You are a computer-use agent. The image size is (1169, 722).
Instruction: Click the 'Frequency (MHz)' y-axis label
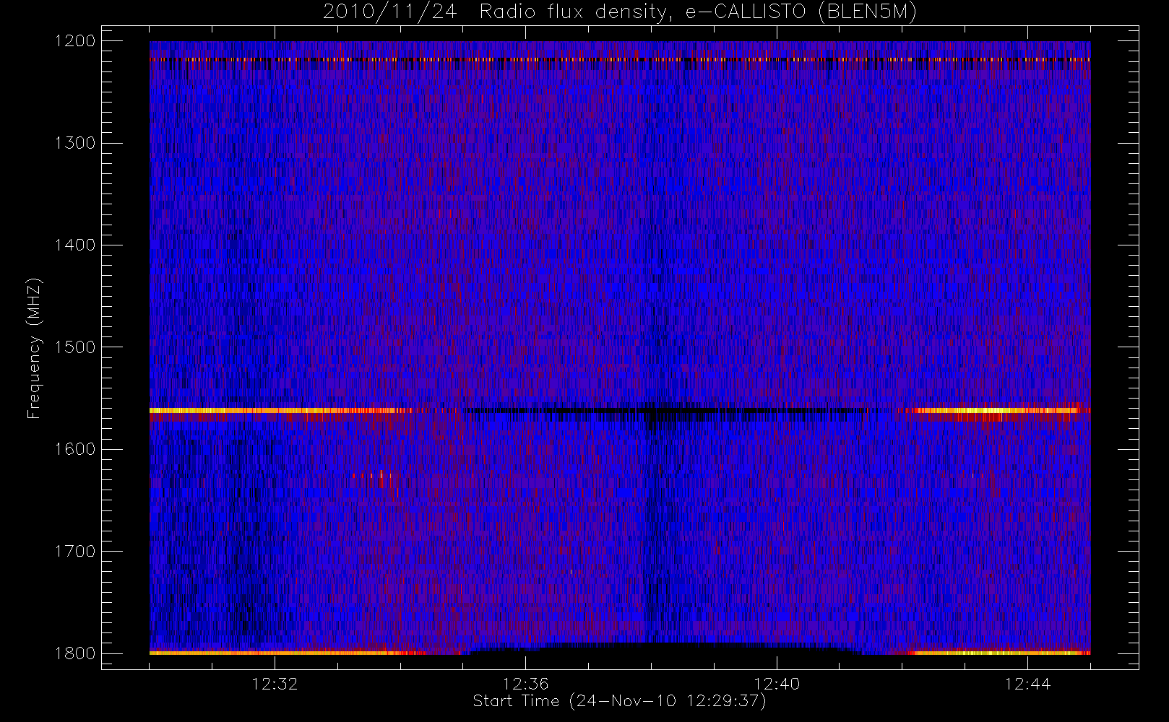[34, 348]
